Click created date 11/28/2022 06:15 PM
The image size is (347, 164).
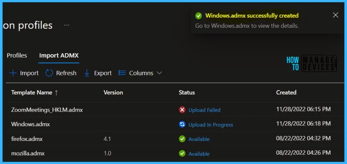pyautogui.click(x=303, y=109)
